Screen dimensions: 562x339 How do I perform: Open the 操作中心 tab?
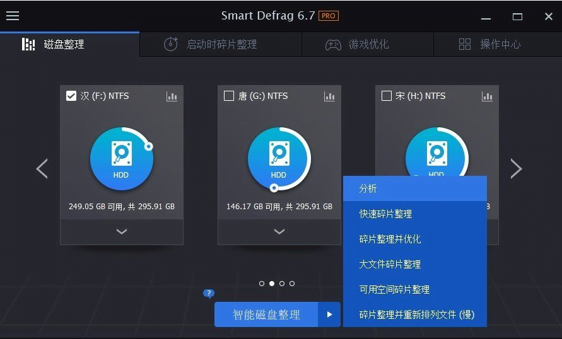tap(498, 44)
